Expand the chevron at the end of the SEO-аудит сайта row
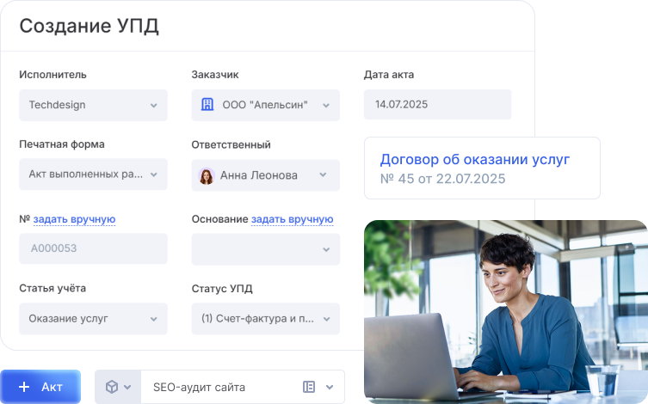648x404 pixels. coord(330,387)
